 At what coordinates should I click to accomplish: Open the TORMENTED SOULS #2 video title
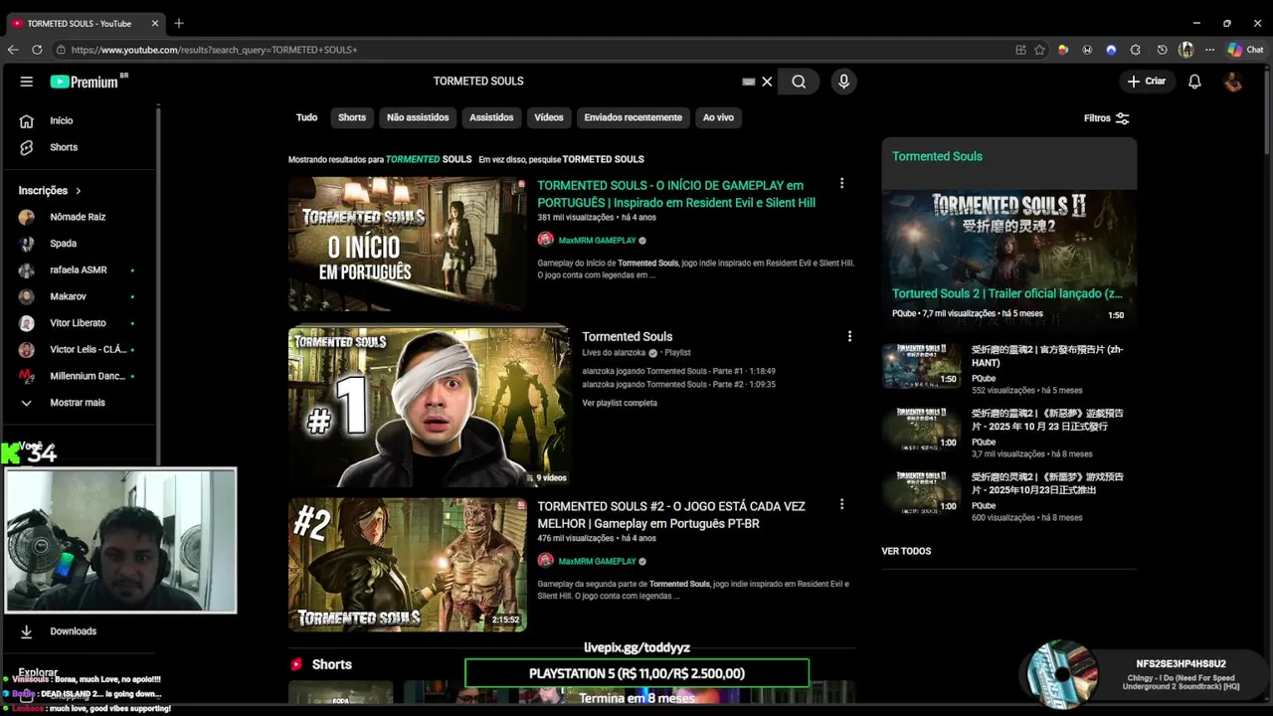[x=671, y=515]
